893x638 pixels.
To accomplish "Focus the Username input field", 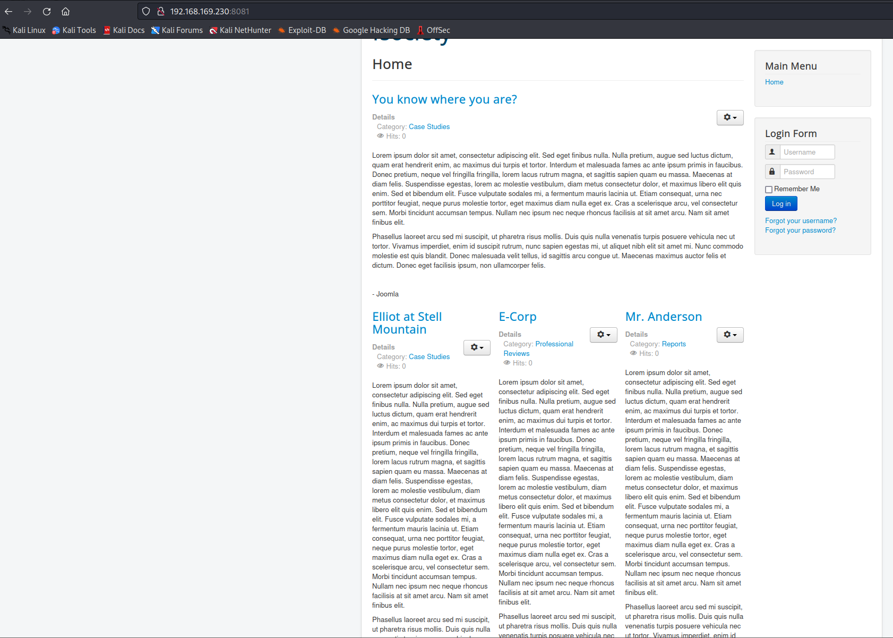I will click(807, 152).
